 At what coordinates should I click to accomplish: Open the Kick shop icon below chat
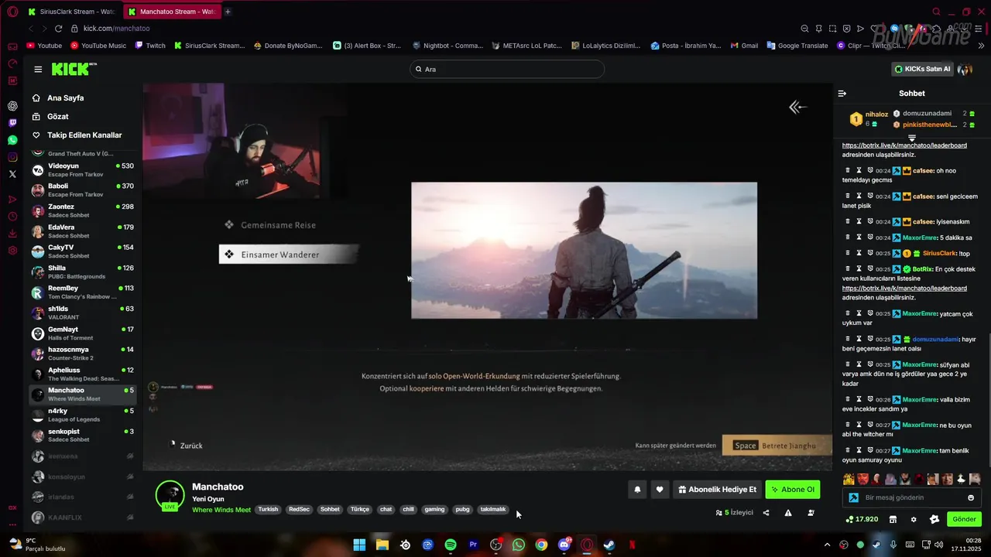(x=893, y=519)
